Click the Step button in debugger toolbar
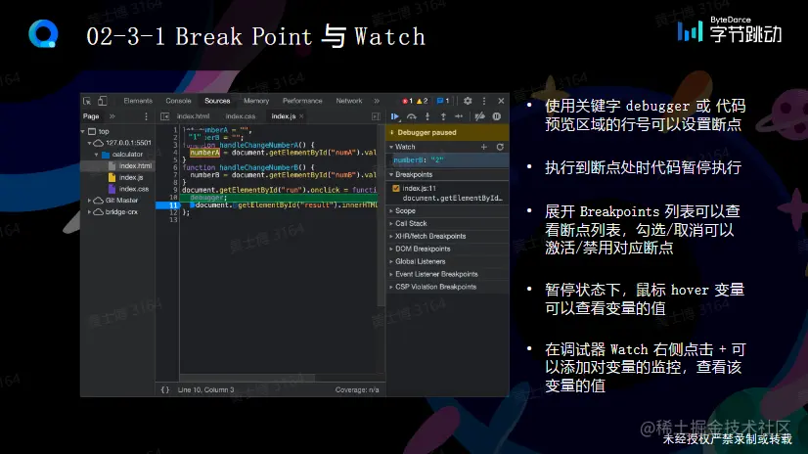Viewport: 808px width, 454px height. click(459, 116)
